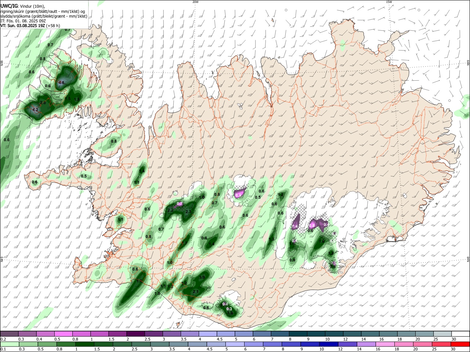This screenshot has height=352, width=470.
Task: Click the bright pink swatch between 0.5 and 0.8
Action: [63, 334]
